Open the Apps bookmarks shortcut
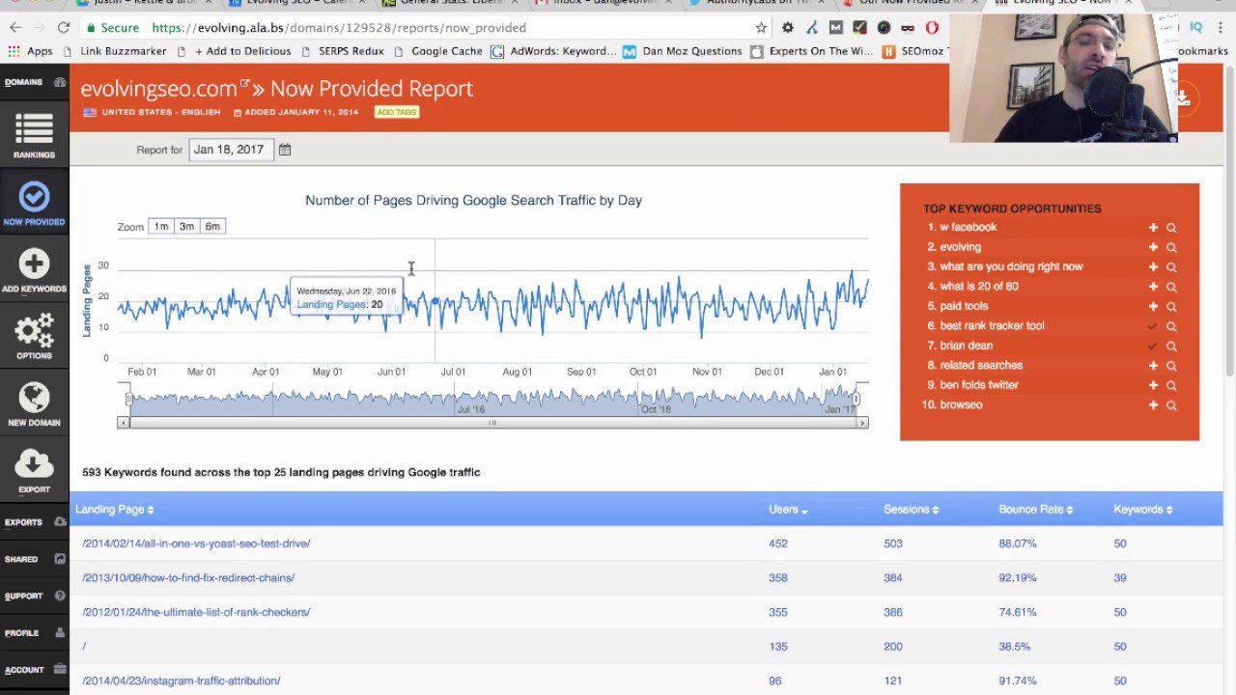 point(30,51)
